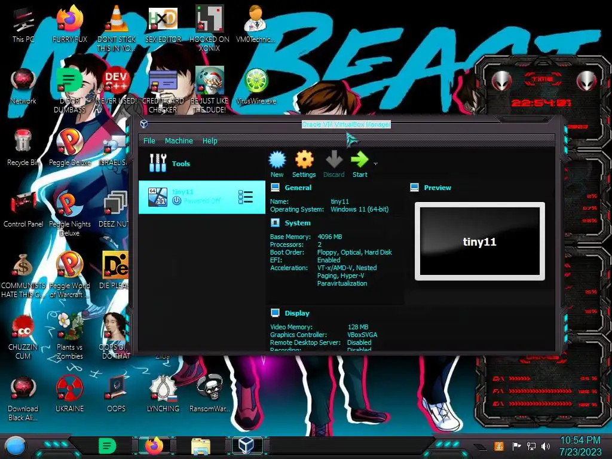
Task: Open the tiny11 machine list menu icon
Action: pyautogui.click(x=246, y=197)
